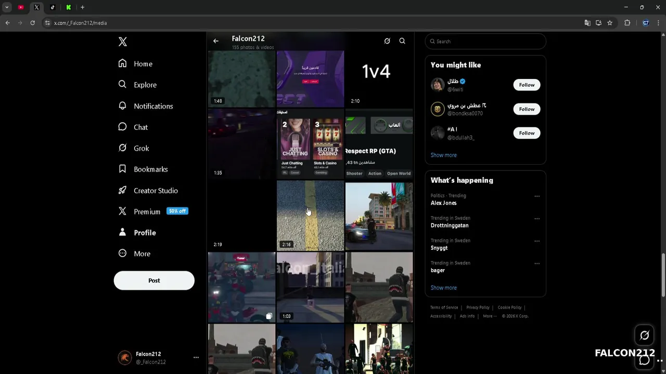This screenshot has height=374, width=666.
Task: Open options dots for Drottninggatan trend
Action: coord(537,219)
